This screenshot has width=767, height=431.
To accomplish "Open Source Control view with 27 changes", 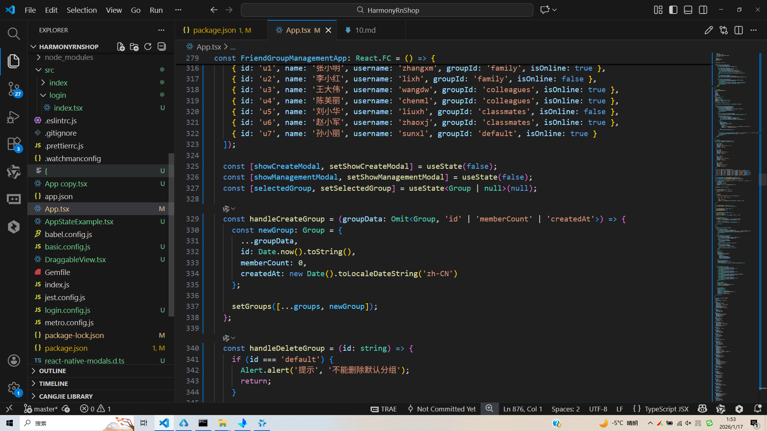I will click(14, 89).
